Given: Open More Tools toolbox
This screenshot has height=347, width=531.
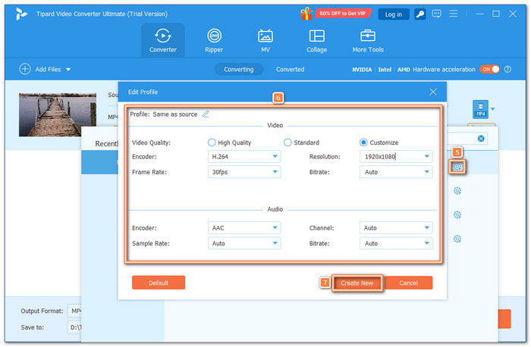Looking at the screenshot, I should [368, 41].
